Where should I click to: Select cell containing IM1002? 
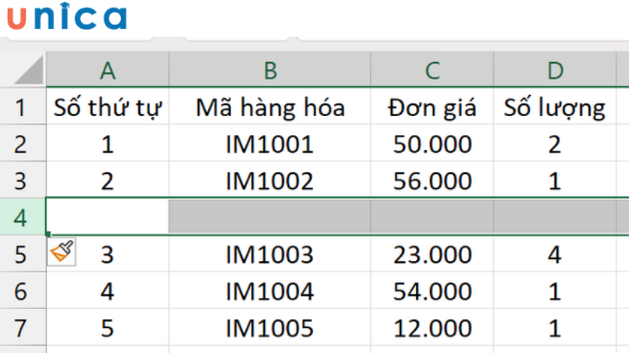[x=270, y=180]
